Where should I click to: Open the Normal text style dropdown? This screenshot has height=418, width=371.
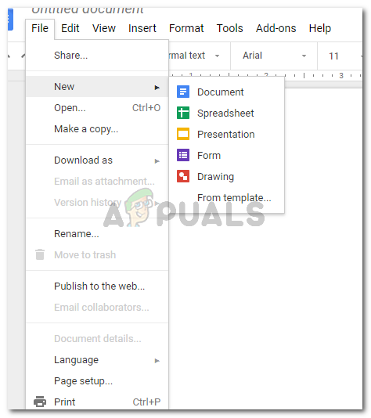coord(193,56)
